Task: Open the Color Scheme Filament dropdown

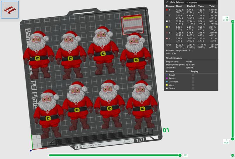Action: [201, 3]
